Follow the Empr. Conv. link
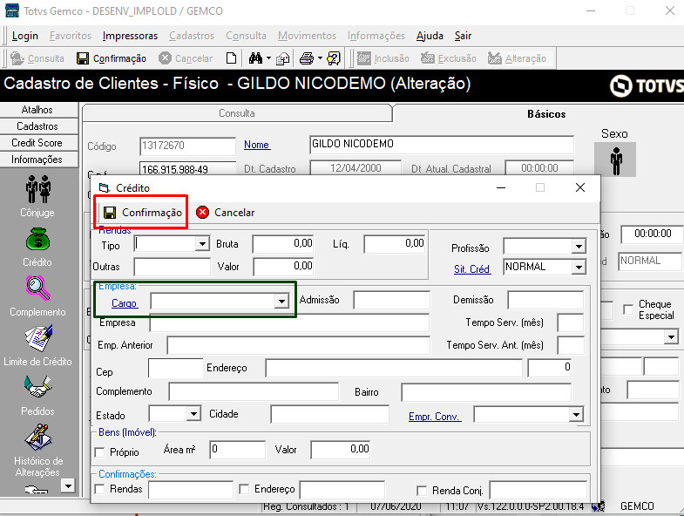Screen dimensions: 684x516 435,417
